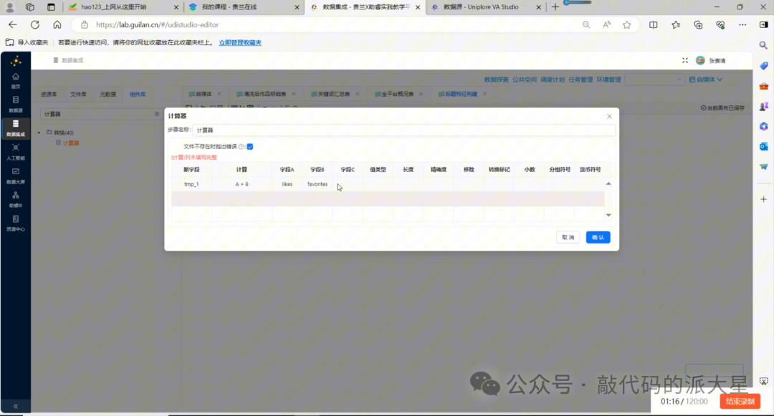
Task: Open Edge sidebar search icon
Action: coord(764,45)
